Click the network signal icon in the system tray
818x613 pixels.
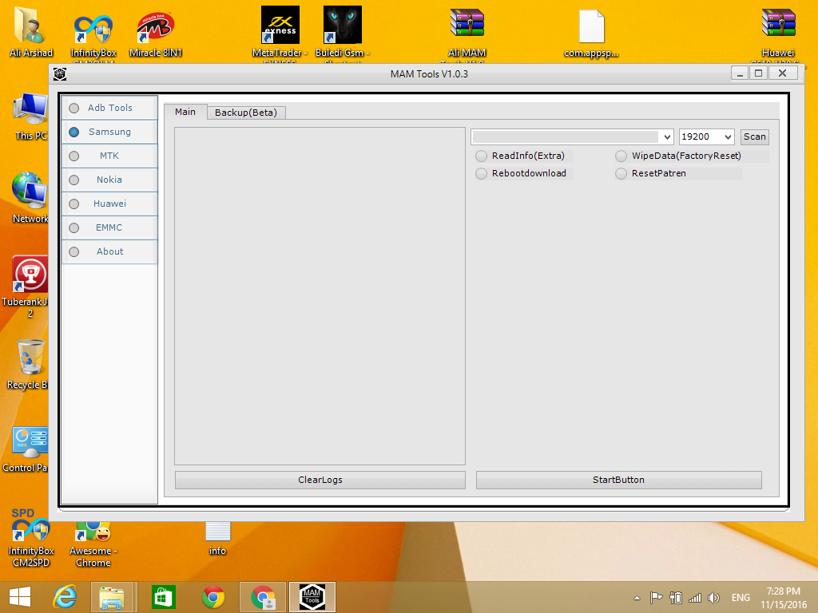click(694, 596)
